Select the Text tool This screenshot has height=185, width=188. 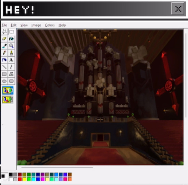tap(11, 60)
